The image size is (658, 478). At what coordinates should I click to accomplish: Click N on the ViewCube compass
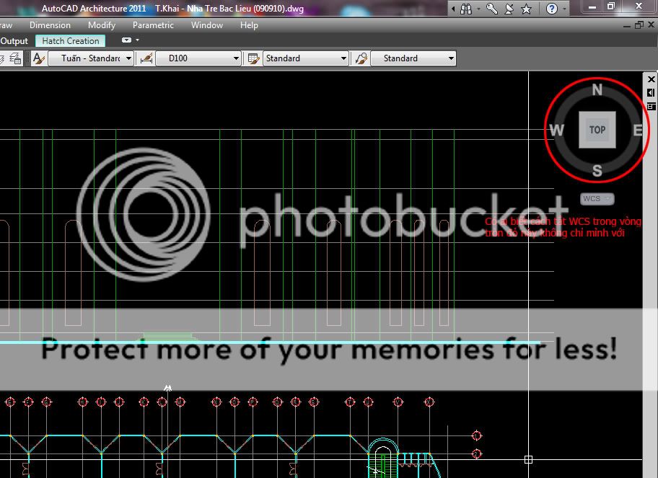pyautogui.click(x=597, y=89)
